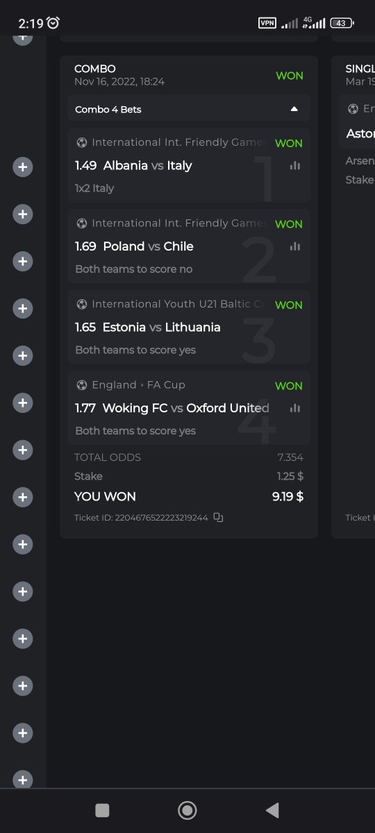
Task: Collapse the Combo 4 Bets arrow
Action: tap(294, 109)
